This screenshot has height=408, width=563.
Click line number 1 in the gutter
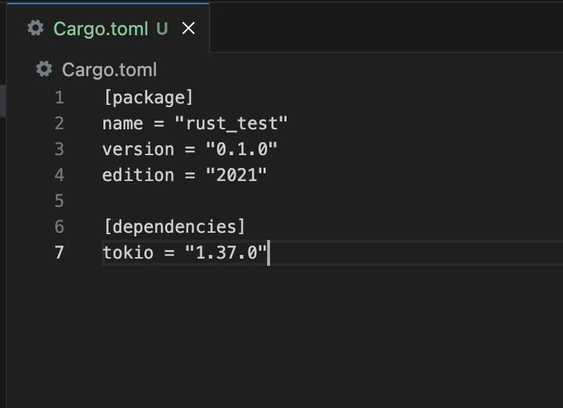(59, 98)
